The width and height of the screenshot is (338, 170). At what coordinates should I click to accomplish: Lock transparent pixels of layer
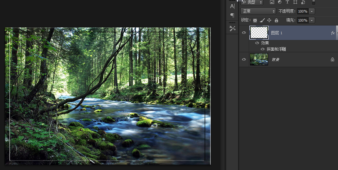[x=255, y=20]
